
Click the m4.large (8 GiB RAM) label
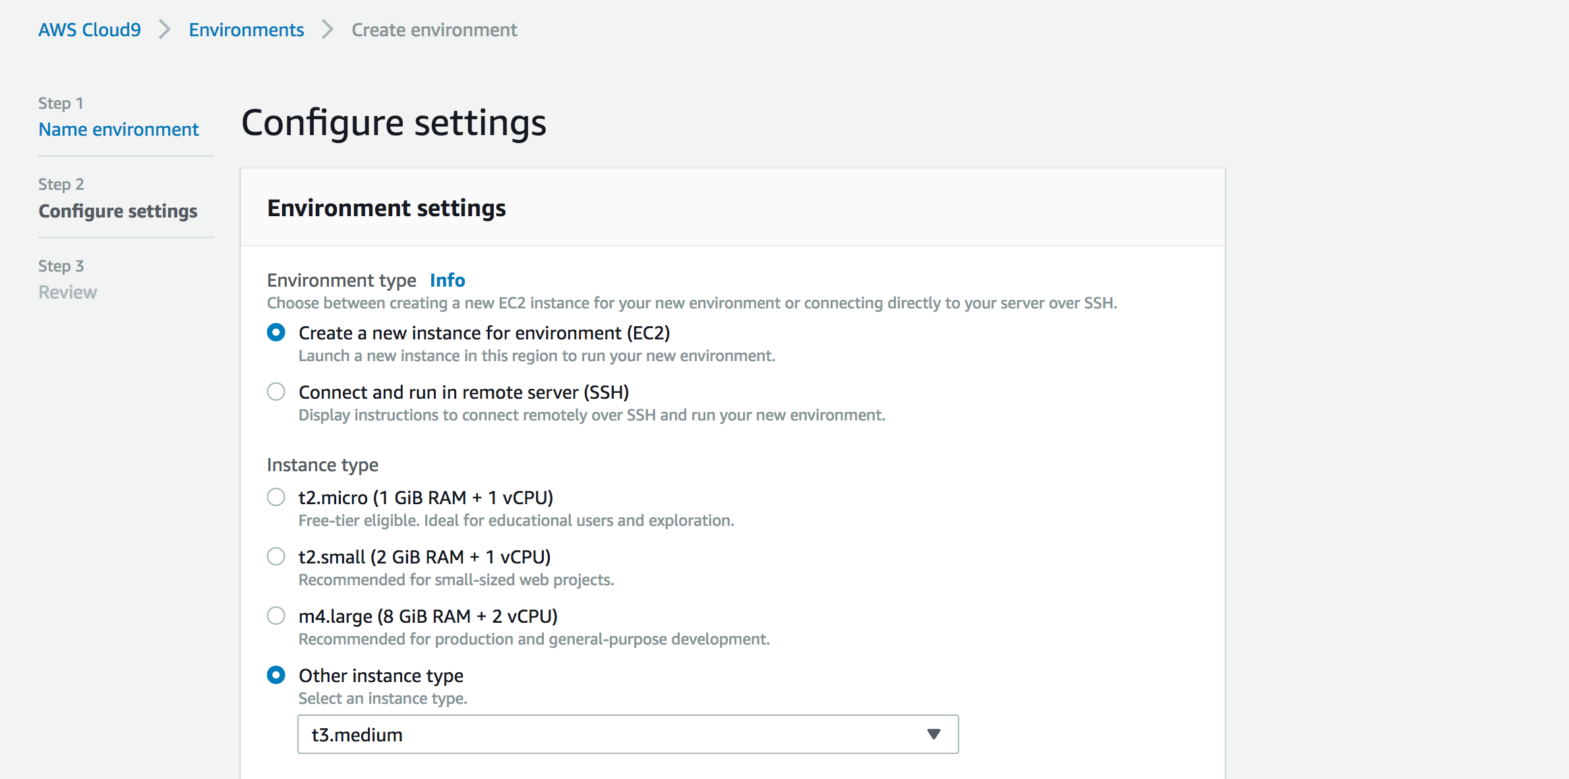pos(428,616)
